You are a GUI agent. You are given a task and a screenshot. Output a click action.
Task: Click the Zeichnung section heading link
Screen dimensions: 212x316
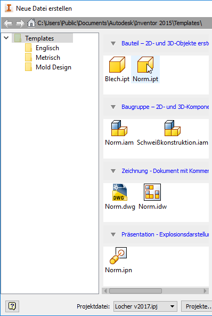tap(165, 171)
